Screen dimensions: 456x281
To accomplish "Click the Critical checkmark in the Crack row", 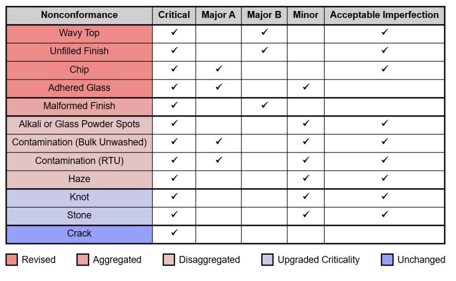I will [x=175, y=232].
